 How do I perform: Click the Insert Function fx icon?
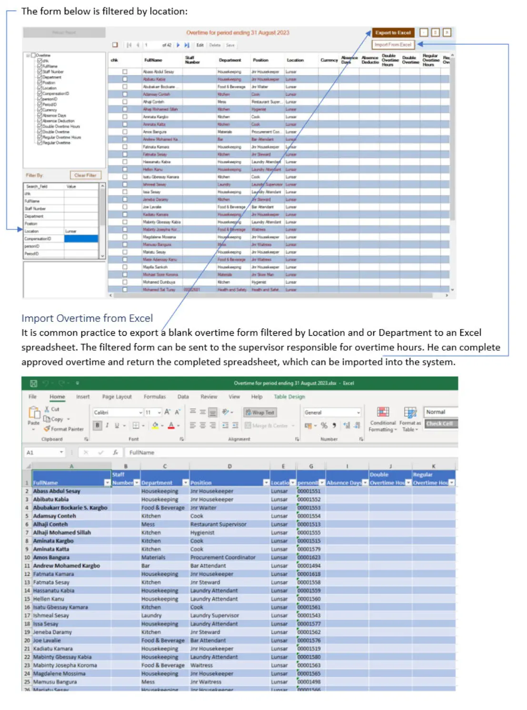115,452
